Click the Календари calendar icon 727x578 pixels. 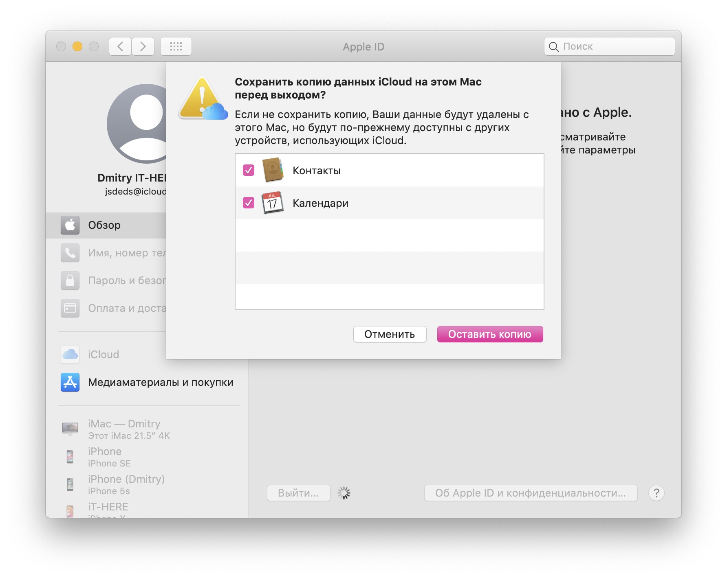[x=272, y=202]
